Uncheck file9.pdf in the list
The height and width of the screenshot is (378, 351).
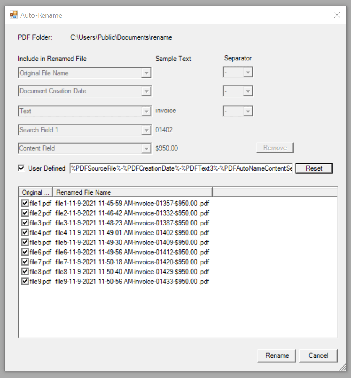25,281
